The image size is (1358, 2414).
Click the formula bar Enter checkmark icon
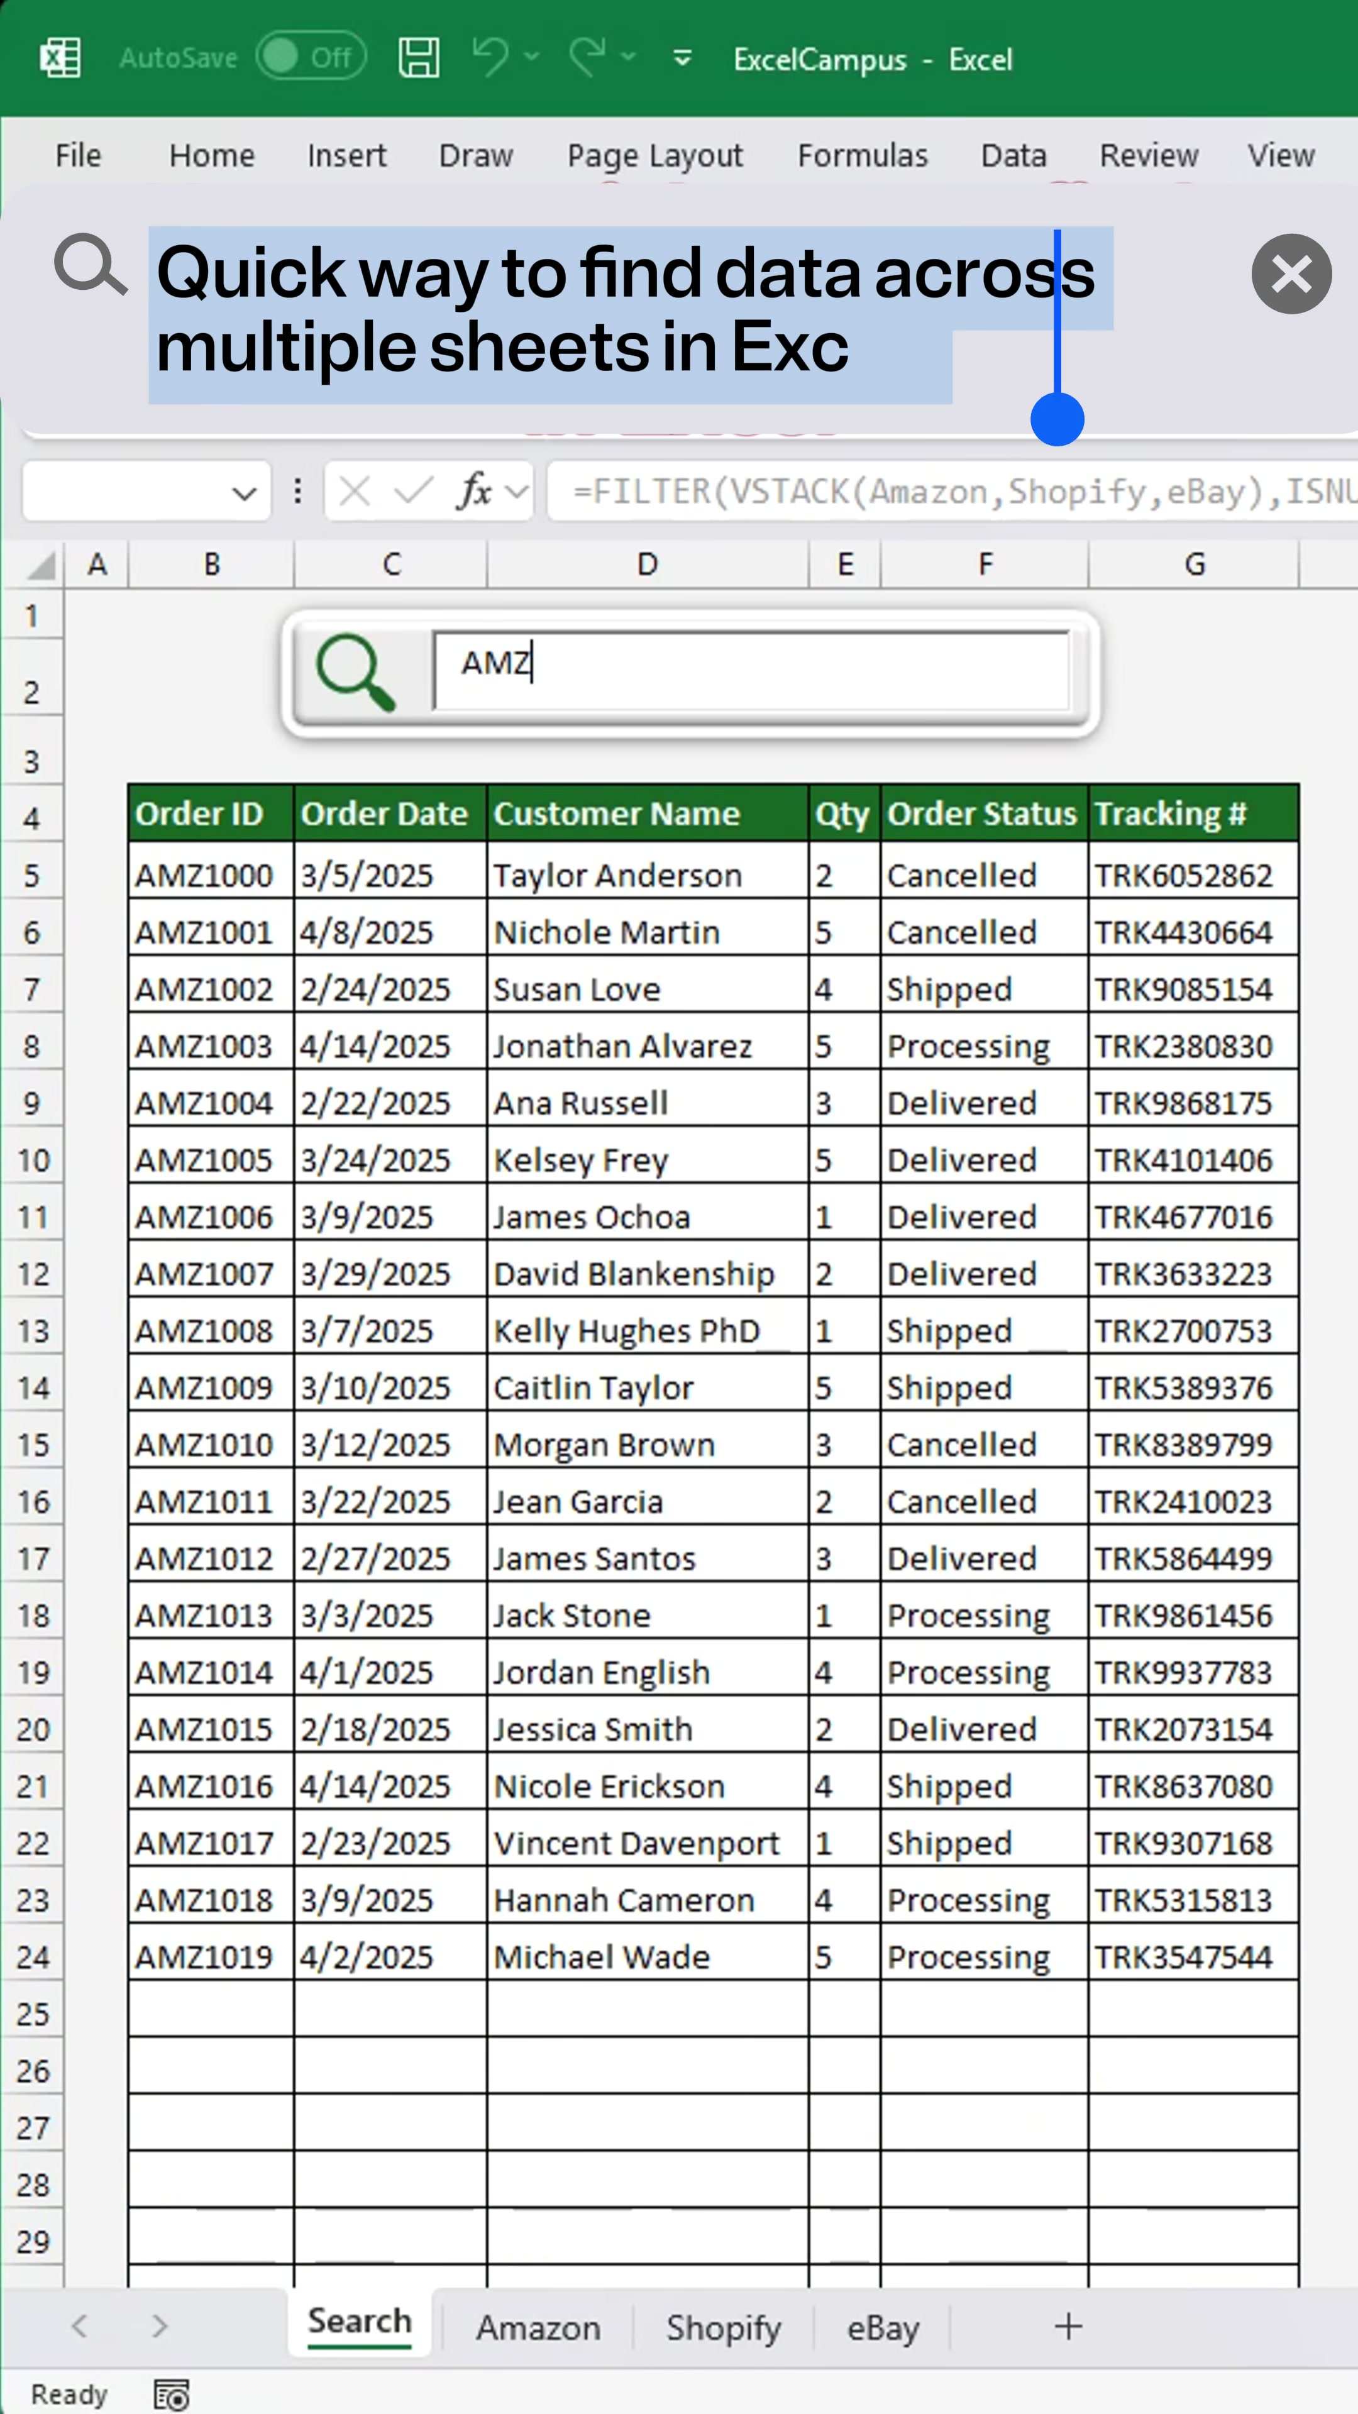tap(413, 490)
